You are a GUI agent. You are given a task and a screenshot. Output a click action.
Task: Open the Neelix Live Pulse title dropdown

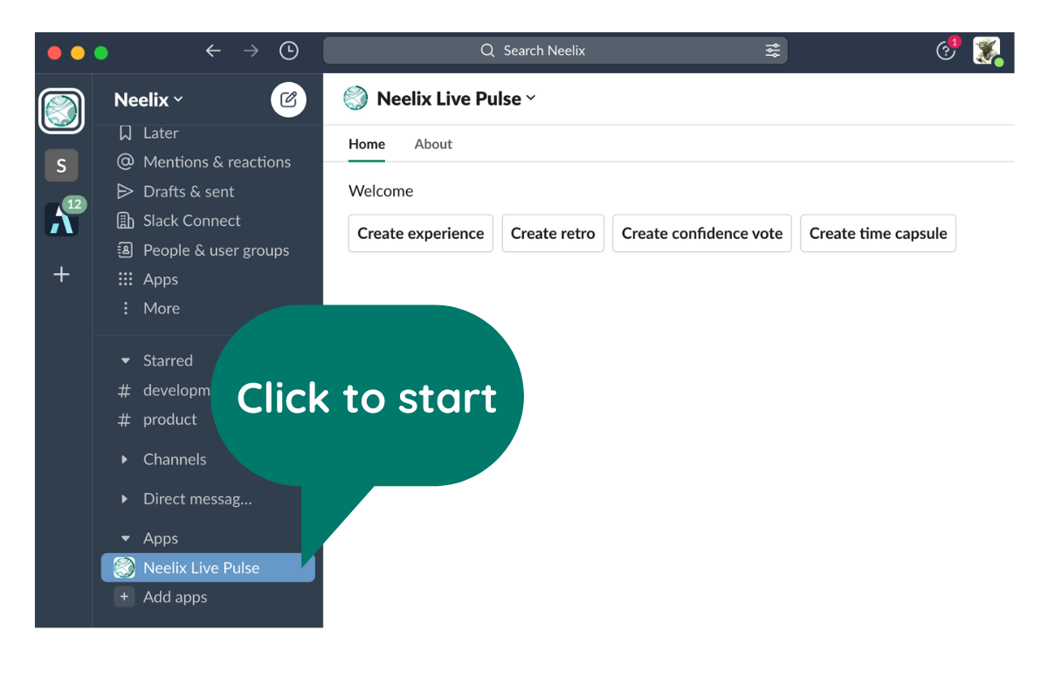point(456,99)
